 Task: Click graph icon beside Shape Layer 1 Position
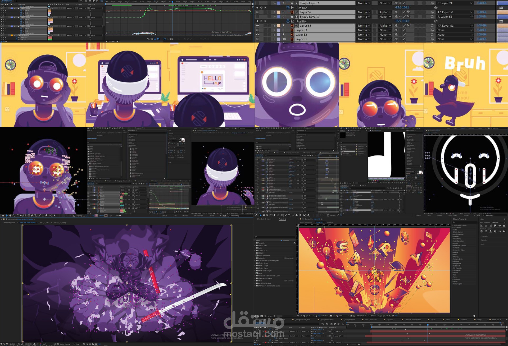pos(293,21)
